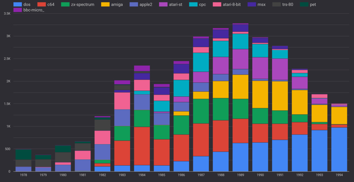This screenshot has width=354, height=182.
Task: Select yellow amiga segment of 1989 bar
Action: pyautogui.click(x=240, y=87)
